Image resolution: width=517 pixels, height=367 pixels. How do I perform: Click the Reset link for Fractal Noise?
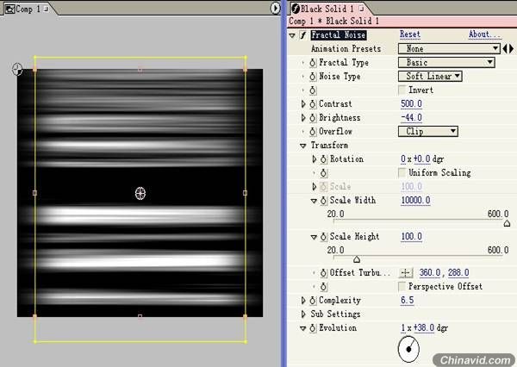[x=410, y=34]
